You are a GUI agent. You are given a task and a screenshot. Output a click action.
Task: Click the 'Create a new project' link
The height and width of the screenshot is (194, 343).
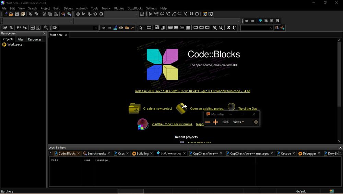pos(157,109)
